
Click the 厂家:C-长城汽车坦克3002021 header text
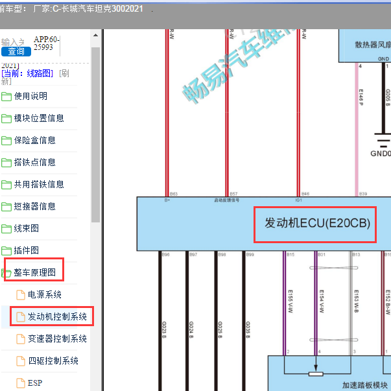(88, 9)
